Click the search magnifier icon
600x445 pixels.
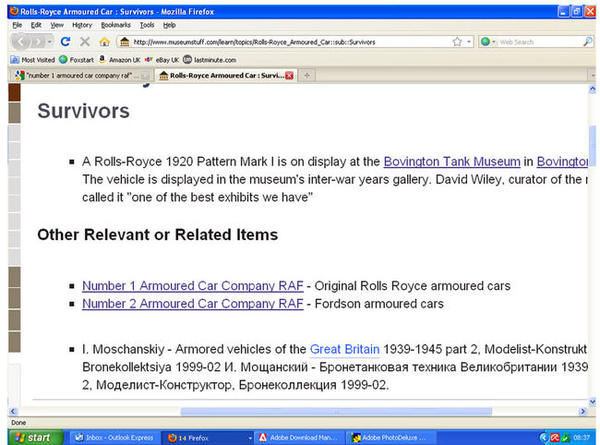click(x=588, y=42)
